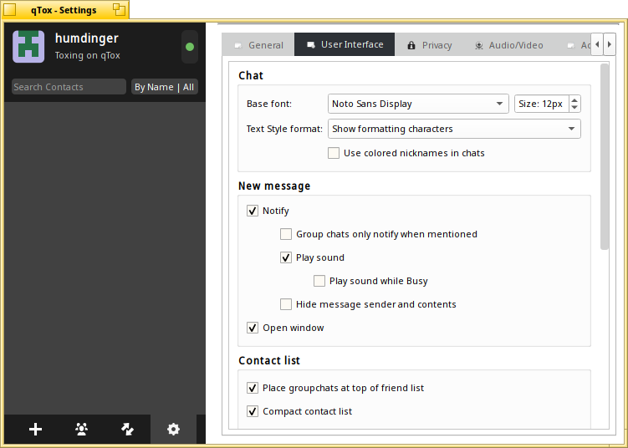Focus the Search Contacts field

point(69,87)
